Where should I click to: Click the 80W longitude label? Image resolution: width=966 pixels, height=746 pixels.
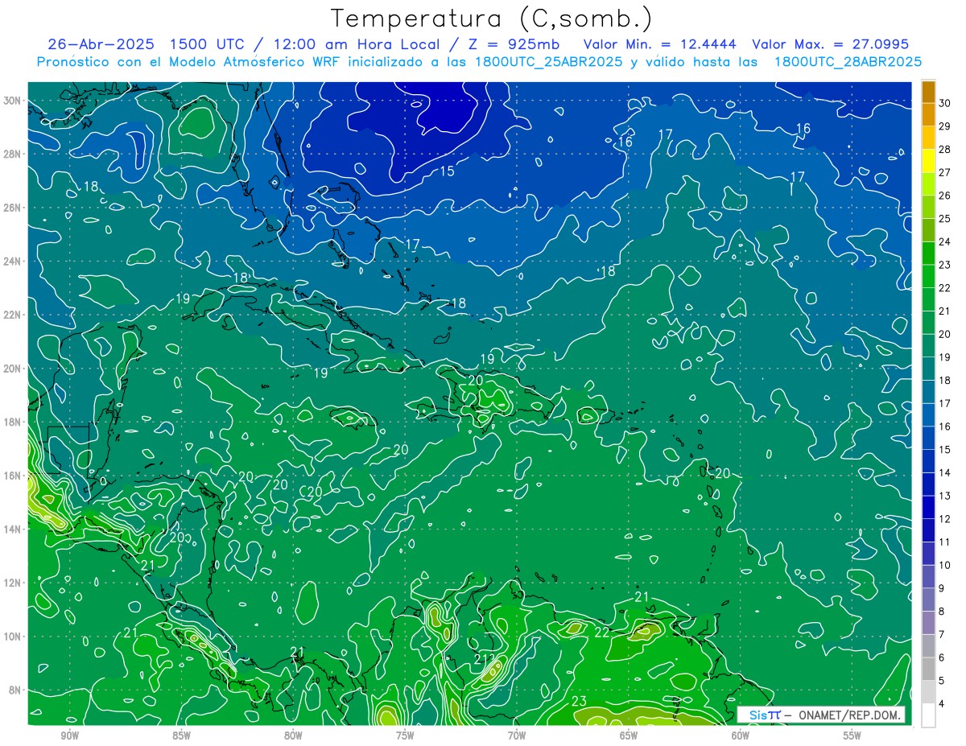click(293, 736)
